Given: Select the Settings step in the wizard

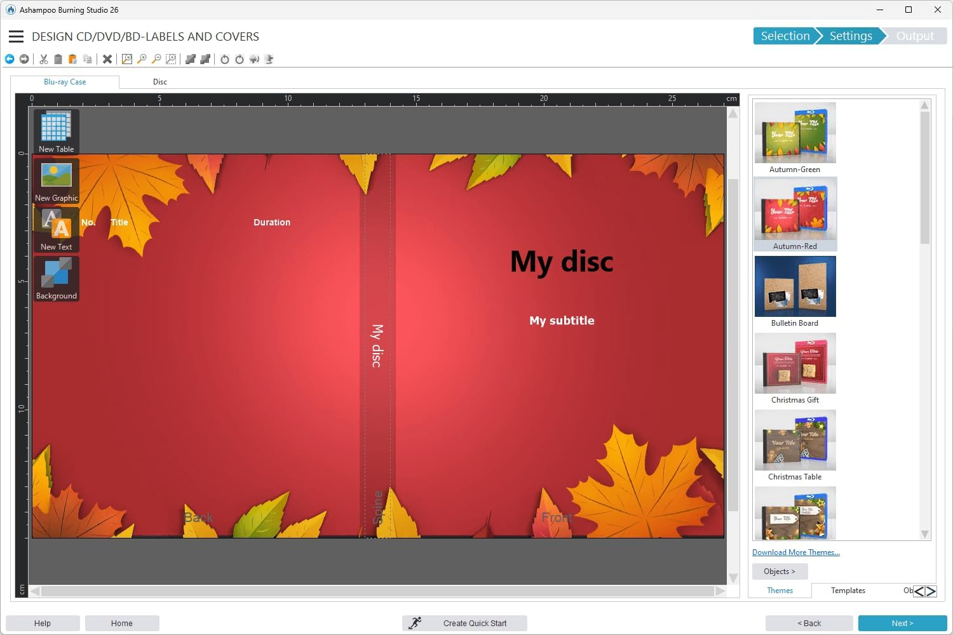Looking at the screenshot, I should click(850, 36).
